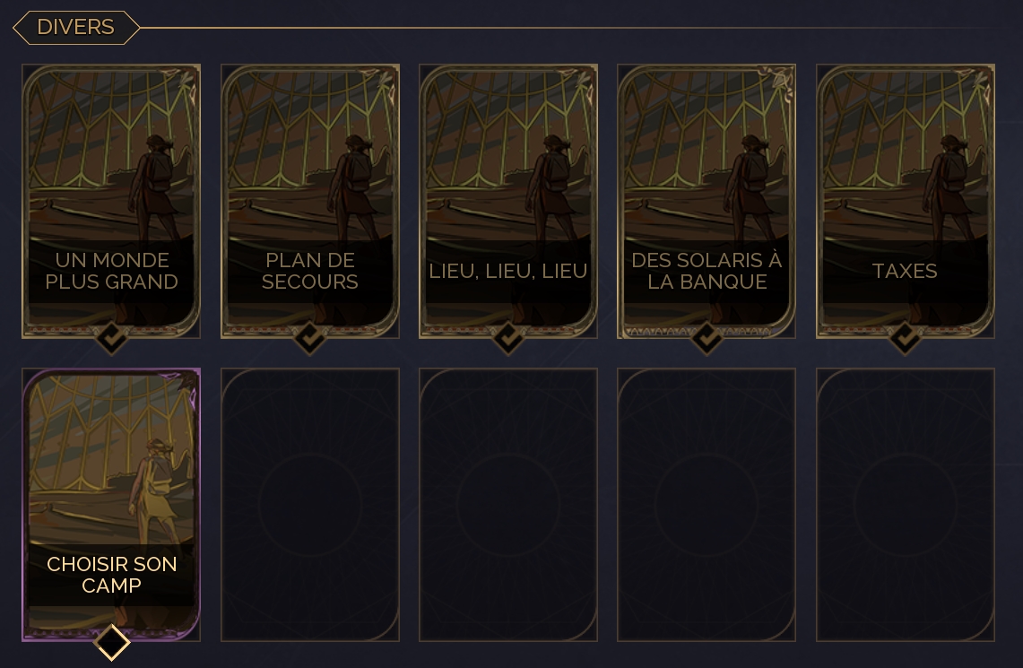Select the middle empty card slot in the bottom row
The height and width of the screenshot is (668, 1023).
click(x=508, y=505)
